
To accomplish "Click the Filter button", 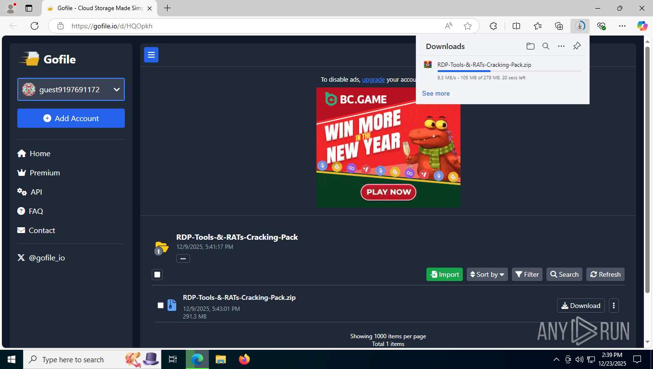I will pos(527,274).
